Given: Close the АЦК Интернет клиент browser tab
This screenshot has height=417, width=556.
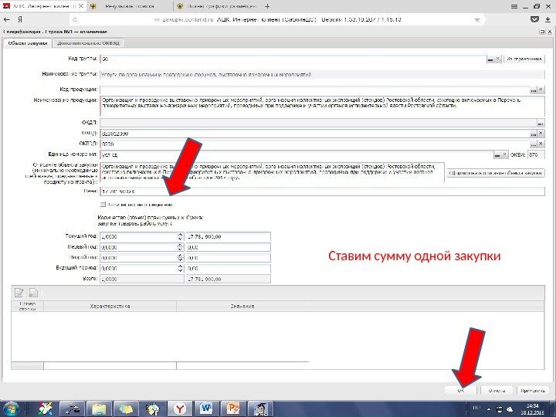Looking at the screenshot, I should point(81,6).
